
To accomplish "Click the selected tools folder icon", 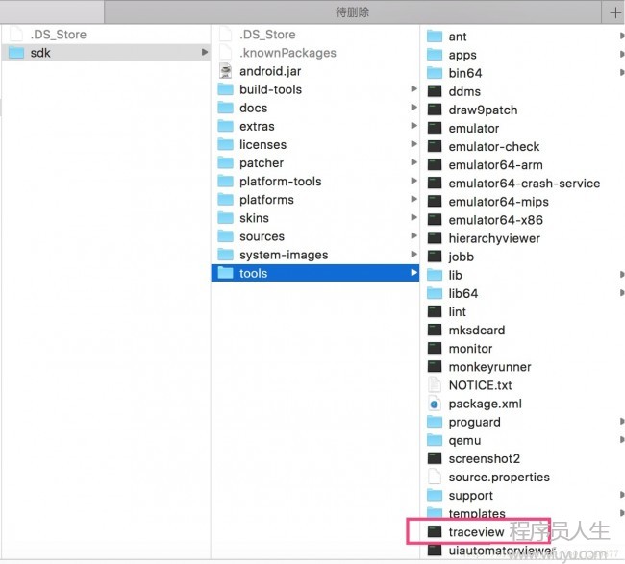I will [x=226, y=273].
